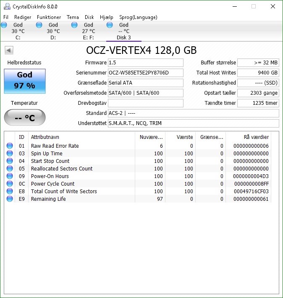
Task: Click the Firmware field showing 1.5
Action: pyautogui.click(x=146, y=63)
